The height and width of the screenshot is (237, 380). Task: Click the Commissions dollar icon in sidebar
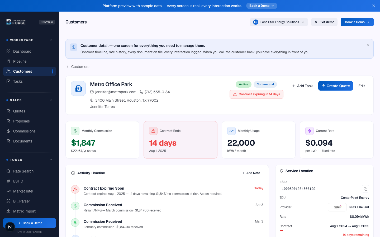pyautogui.click(x=8, y=131)
